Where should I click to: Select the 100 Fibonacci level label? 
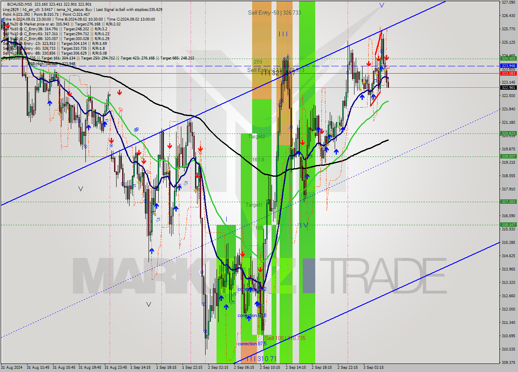259,228
